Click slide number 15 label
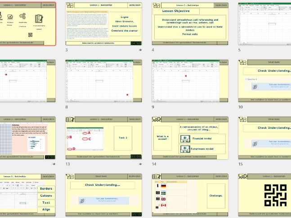291x218 pixels. tap(241, 164)
